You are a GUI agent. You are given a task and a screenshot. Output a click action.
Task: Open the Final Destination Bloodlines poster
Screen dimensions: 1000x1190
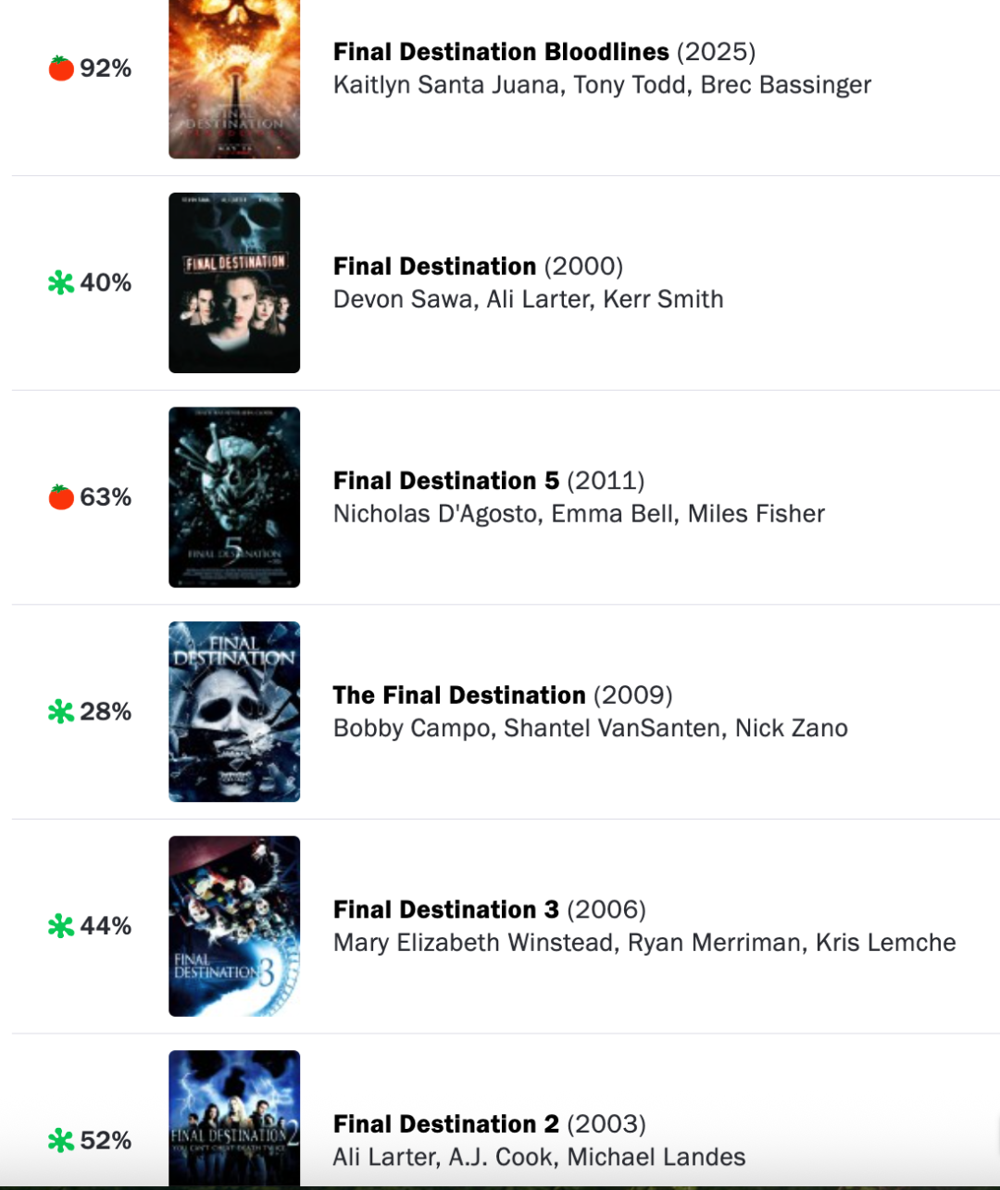click(x=234, y=79)
